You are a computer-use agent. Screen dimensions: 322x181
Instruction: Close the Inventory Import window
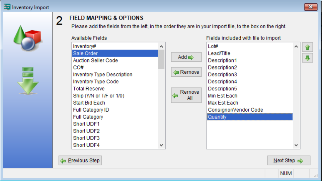pos(310,7)
